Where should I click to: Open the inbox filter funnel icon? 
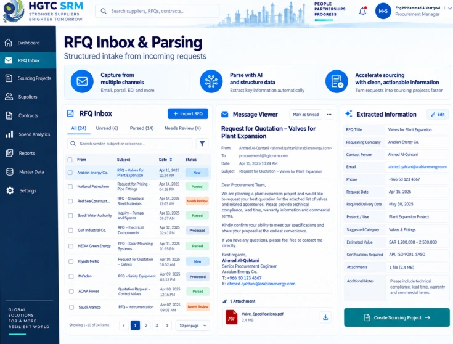[202, 144]
